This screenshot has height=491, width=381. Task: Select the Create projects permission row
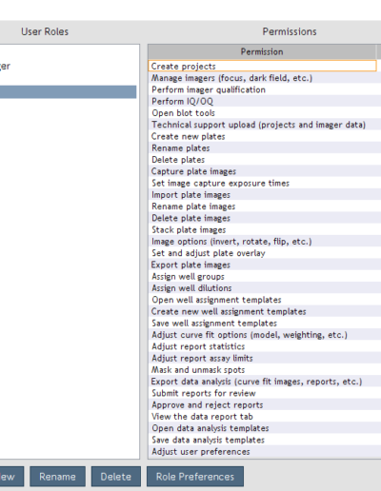coord(262,66)
